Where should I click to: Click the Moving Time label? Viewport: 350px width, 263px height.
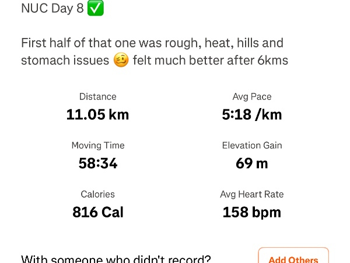pyautogui.click(x=98, y=146)
